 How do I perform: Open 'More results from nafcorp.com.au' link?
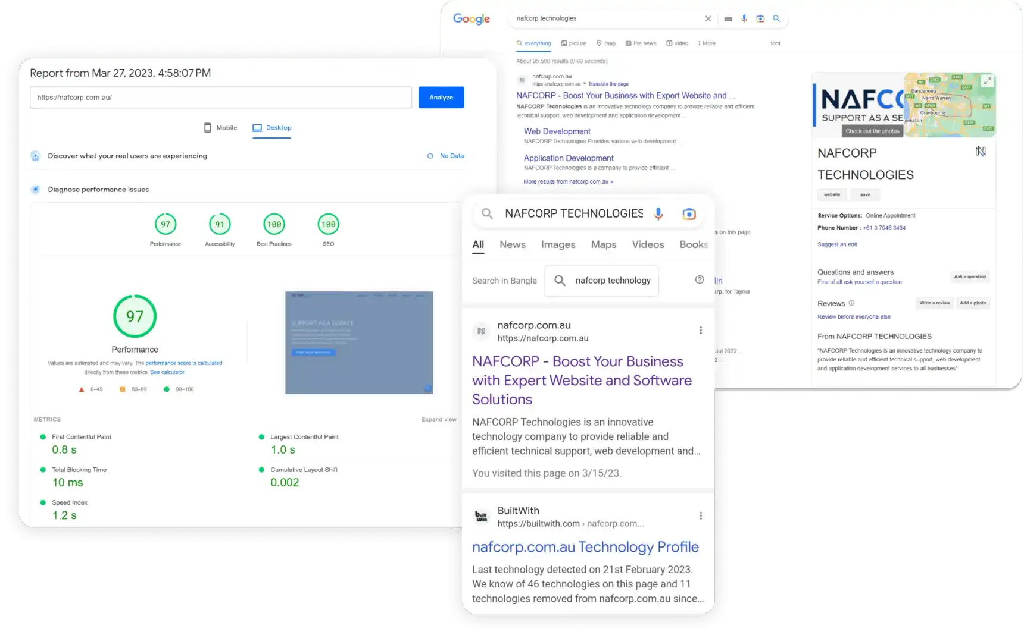click(x=568, y=182)
